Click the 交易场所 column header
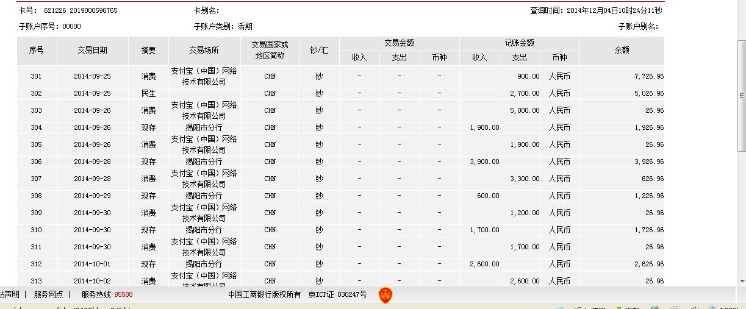The width and height of the screenshot is (746, 309). click(204, 51)
